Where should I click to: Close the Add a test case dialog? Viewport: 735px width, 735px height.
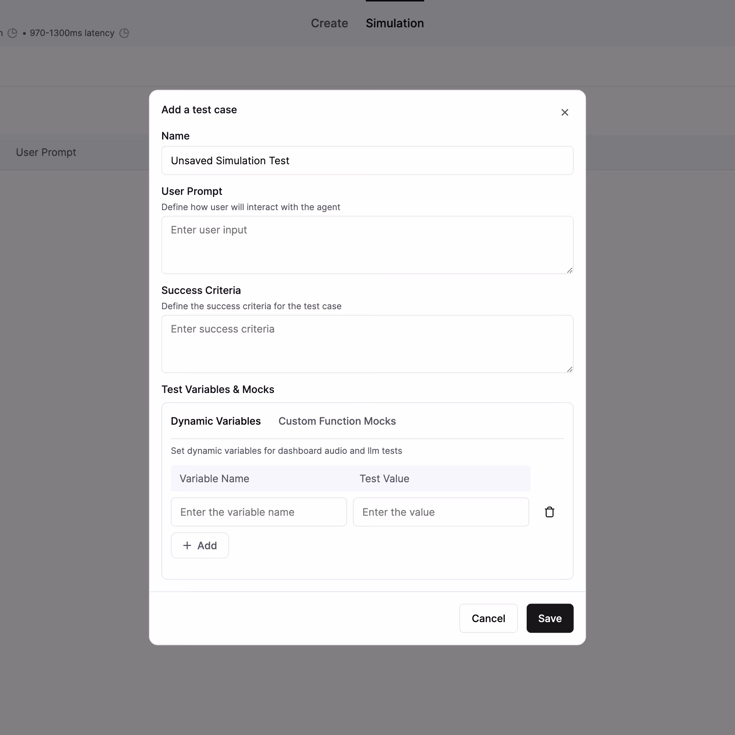565,112
